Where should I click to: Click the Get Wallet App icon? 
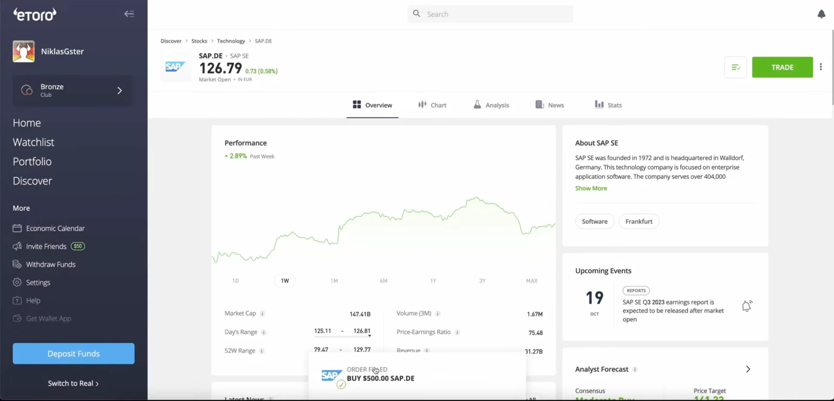(17, 318)
